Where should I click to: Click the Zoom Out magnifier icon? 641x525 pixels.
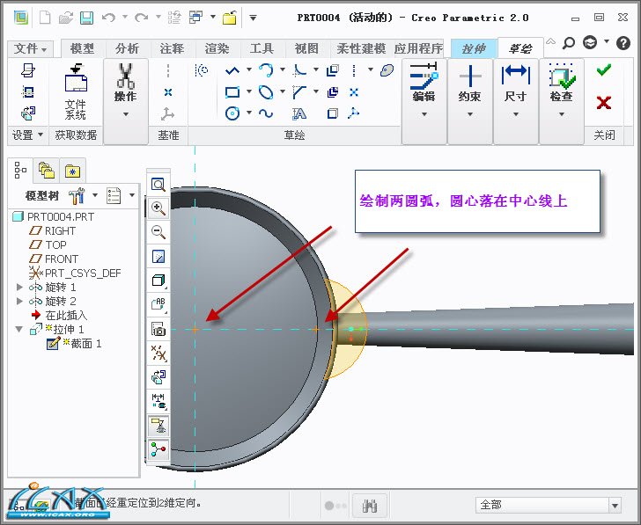(x=158, y=232)
